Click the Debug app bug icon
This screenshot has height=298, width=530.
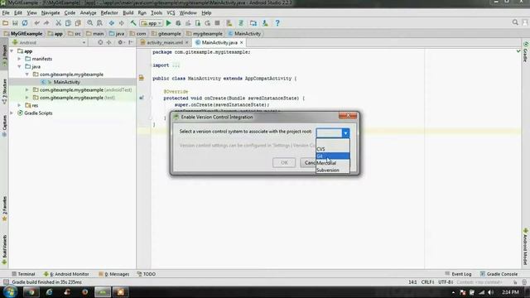(178, 23)
